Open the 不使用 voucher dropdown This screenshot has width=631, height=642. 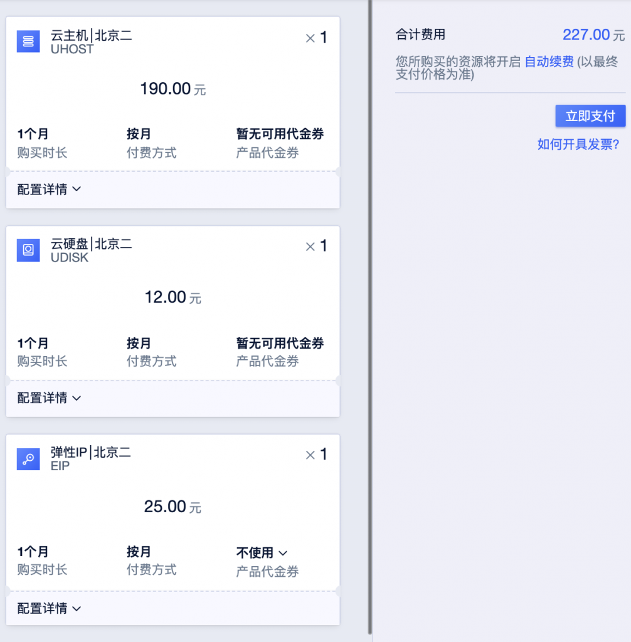262,552
